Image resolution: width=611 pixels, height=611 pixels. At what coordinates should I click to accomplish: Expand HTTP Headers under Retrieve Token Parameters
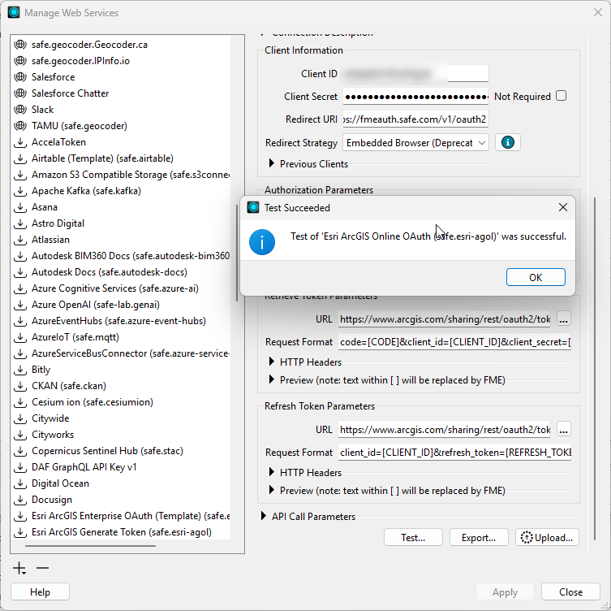click(272, 362)
